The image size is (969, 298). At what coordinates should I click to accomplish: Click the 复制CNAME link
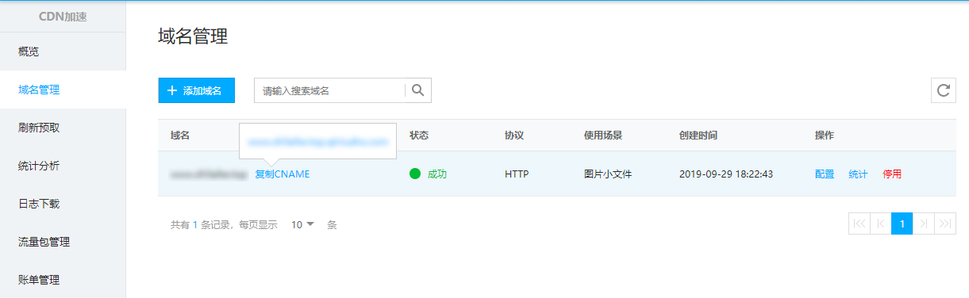pyautogui.click(x=283, y=174)
